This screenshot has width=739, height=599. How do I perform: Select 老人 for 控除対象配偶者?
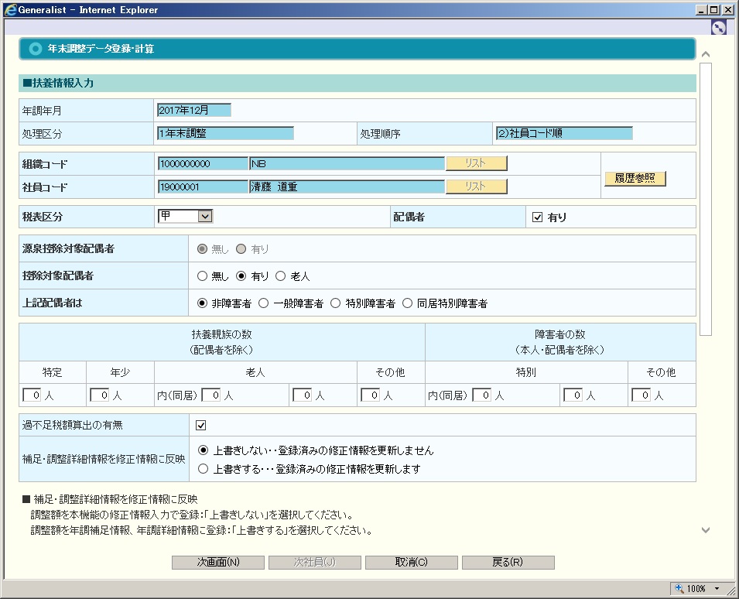pyautogui.click(x=281, y=276)
